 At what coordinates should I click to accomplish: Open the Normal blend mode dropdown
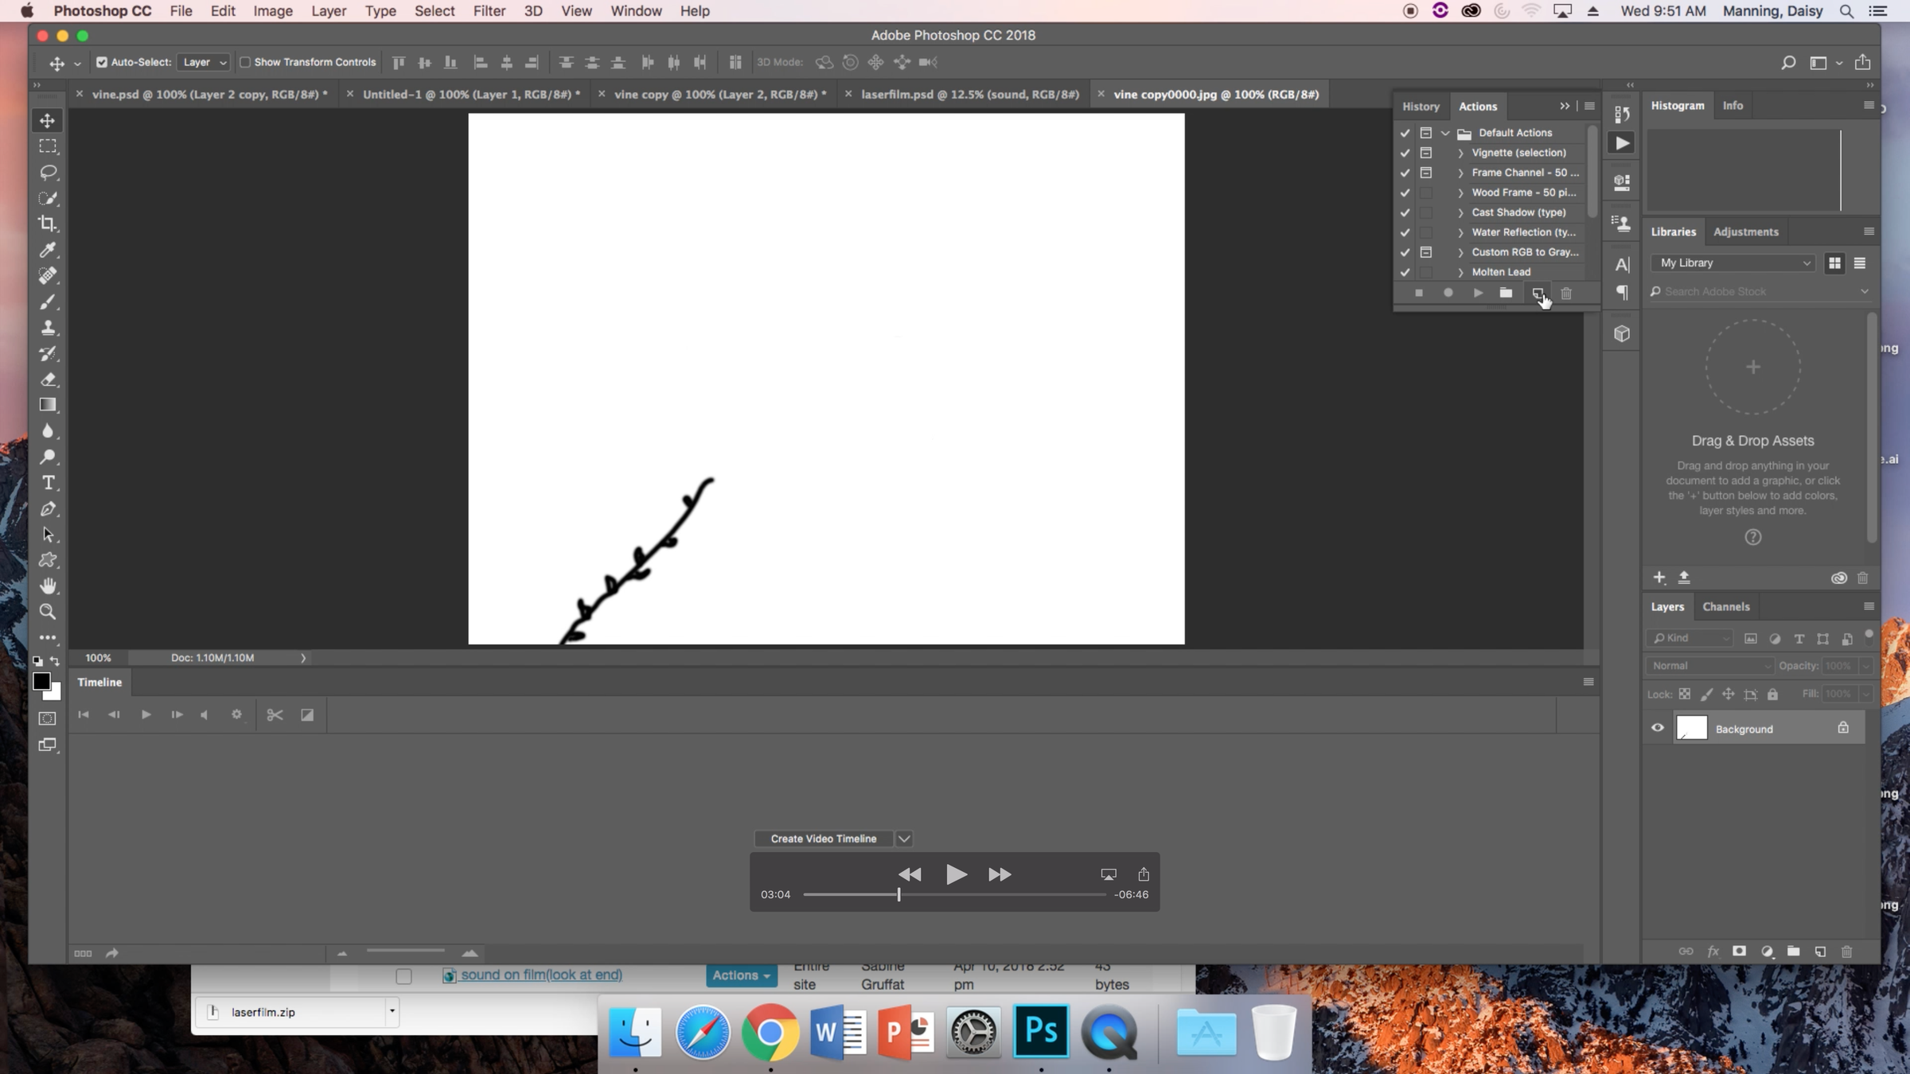pyautogui.click(x=1709, y=666)
